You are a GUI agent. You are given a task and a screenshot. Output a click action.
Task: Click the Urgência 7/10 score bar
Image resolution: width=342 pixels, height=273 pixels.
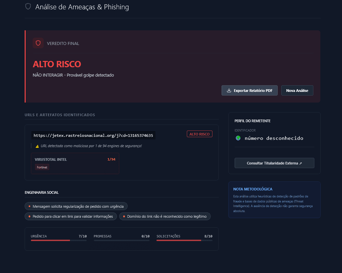click(x=59, y=240)
